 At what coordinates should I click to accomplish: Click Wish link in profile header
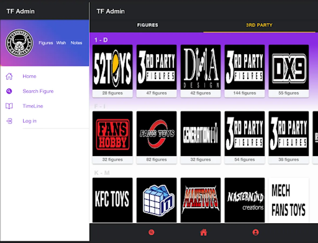tap(61, 43)
